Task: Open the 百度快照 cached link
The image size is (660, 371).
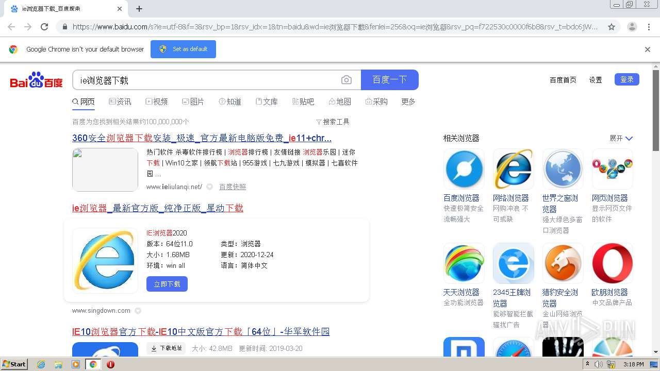Action: (x=233, y=187)
